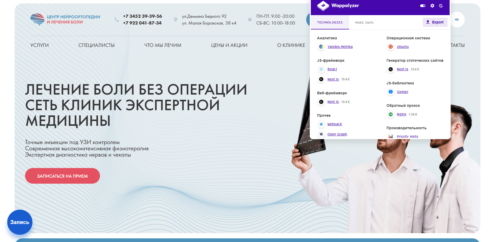Viewport: 494px width, 242px height.
Task: Open the Nginx link
Action: click(401, 114)
